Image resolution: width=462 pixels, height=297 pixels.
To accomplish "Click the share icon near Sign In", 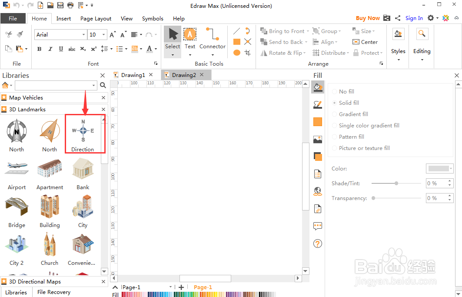I will pyautogui.click(x=398, y=18).
